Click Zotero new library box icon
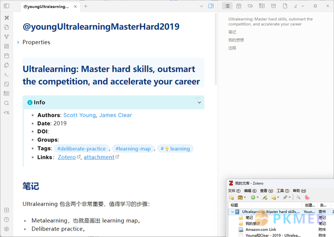Image resolution: width=334 pixels, height=237 pixels. pyautogui.click(x=240, y=198)
